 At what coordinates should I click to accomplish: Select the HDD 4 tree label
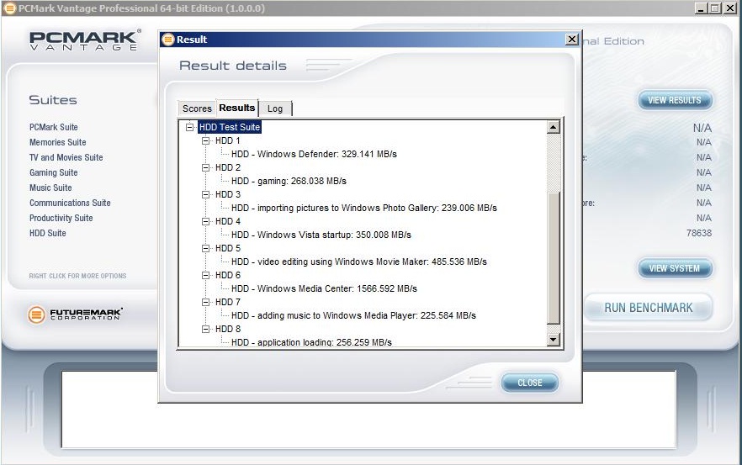[x=228, y=222]
